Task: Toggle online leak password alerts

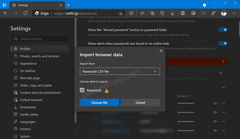Action: 223,43
